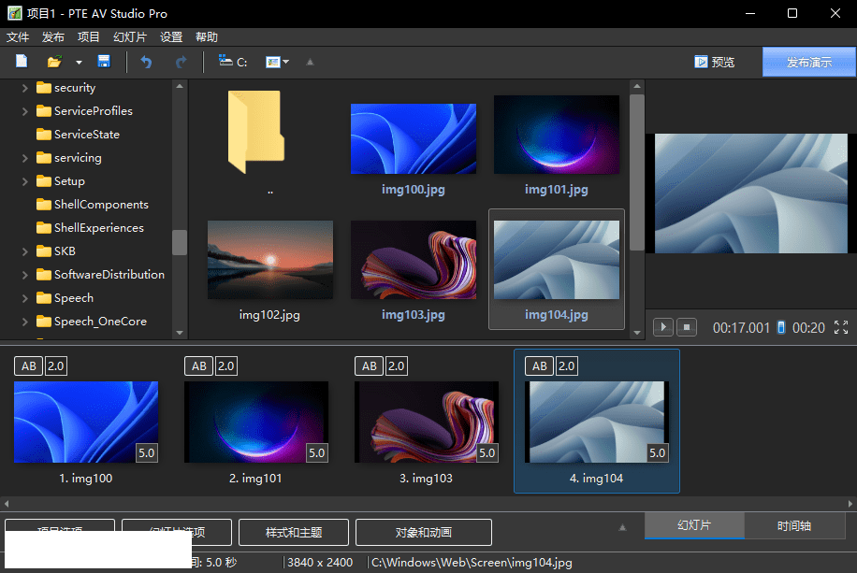Create a new project with the blank page icon
The image size is (857, 573).
pyautogui.click(x=22, y=62)
